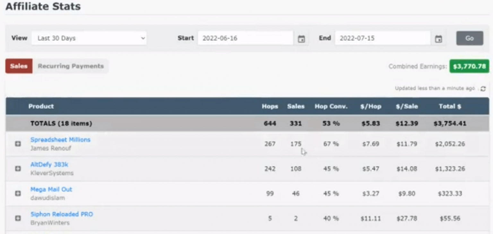493x234 pixels.
Task: Click the Sales column header
Action: pyautogui.click(x=296, y=106)
